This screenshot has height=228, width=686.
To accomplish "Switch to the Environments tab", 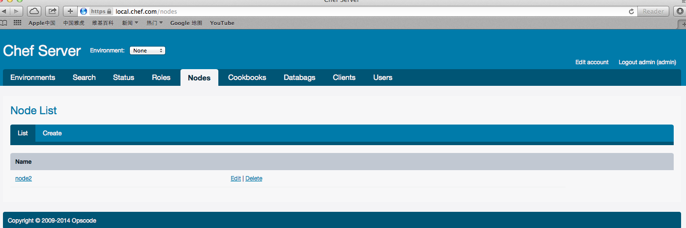I will tap(32, 77).
